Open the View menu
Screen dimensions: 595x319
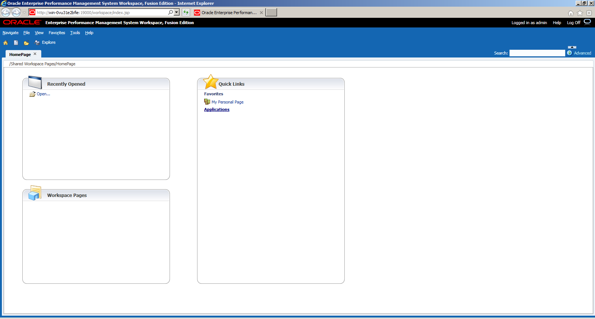(39, 33)
